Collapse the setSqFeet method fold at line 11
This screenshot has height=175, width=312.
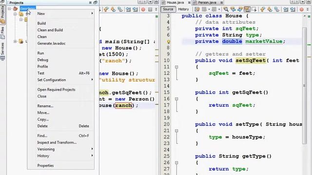click(x=176, y=67)
